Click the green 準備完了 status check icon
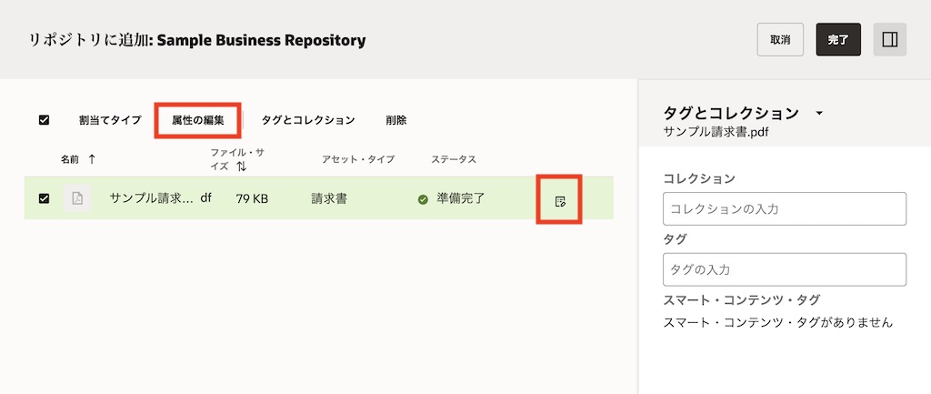This screenshot has width=931, height=394. pyautogui.click(x=423, y=200)
